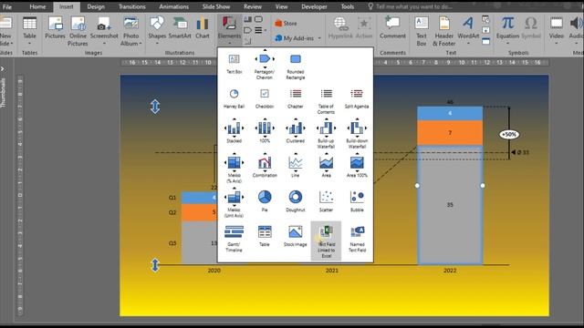The height and width of the screenshot is (328, 584).
Task: Click the Pictures button in Images group
Action: pyautogui.click(x=55, y=28)
